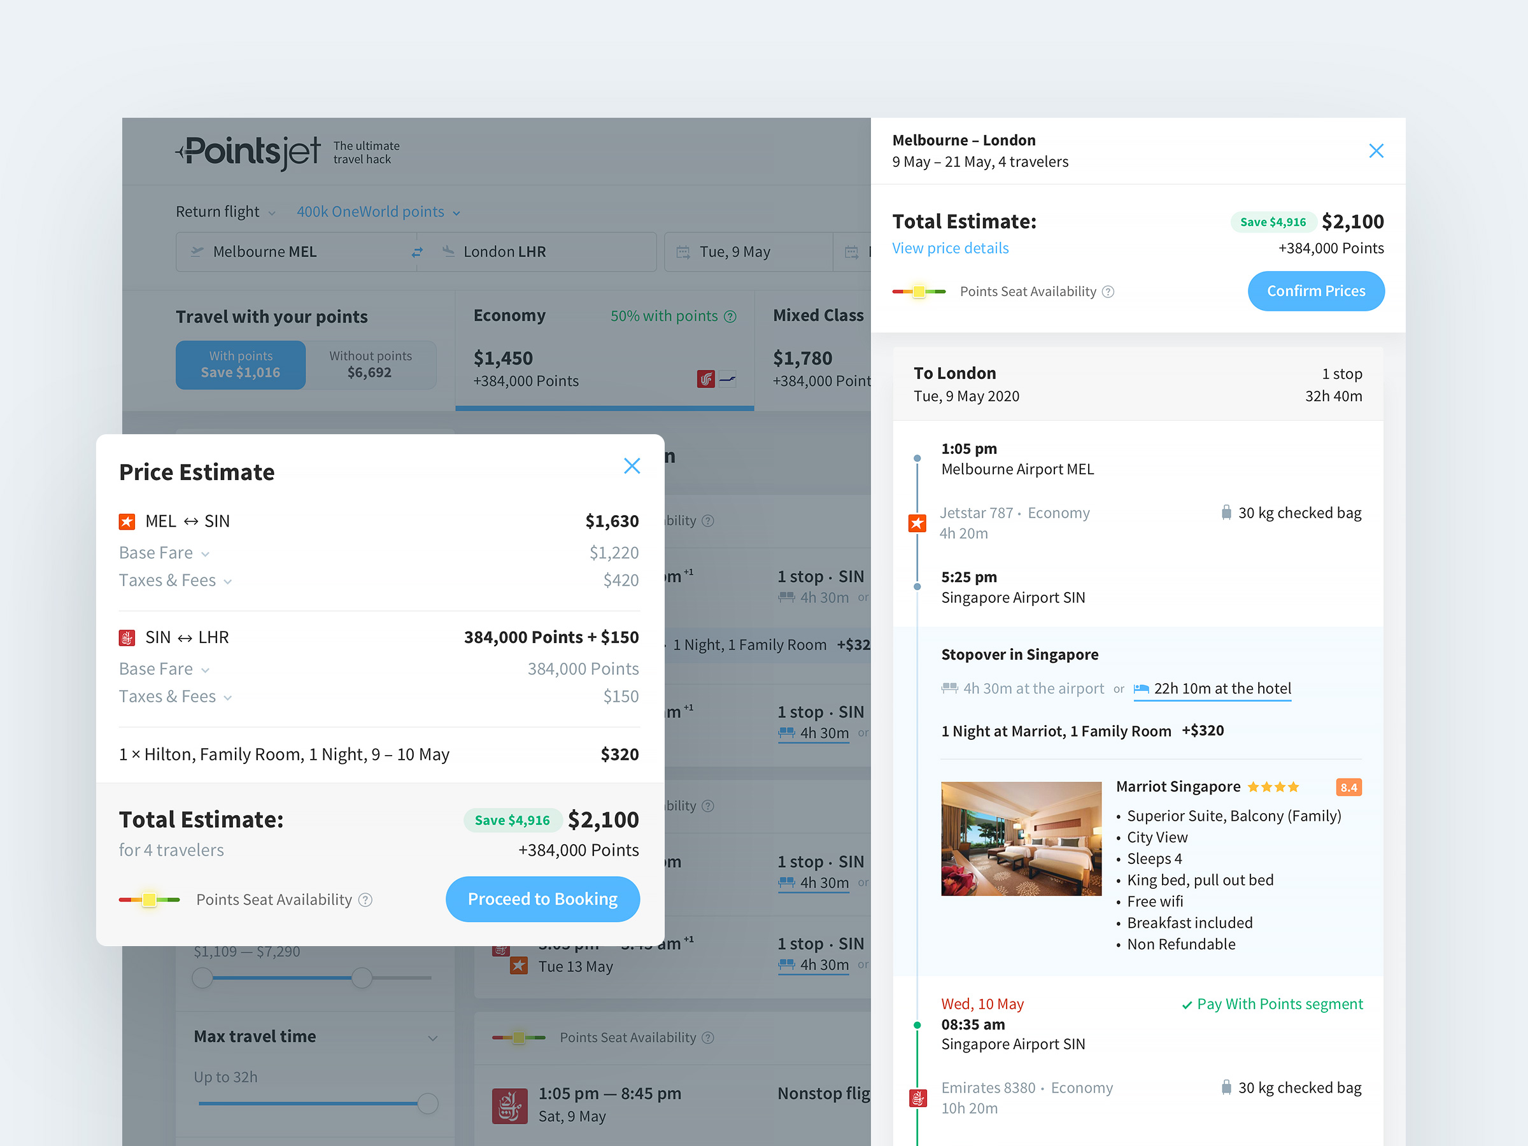
Task: Click the Air China logo on Economy tab
Action: pyautogui.click(x=705, y=379)
